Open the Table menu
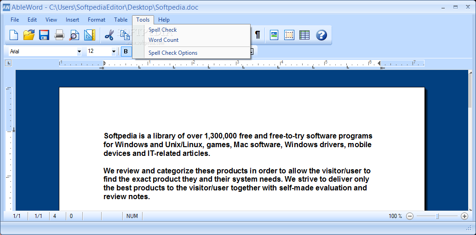Screen dimensions: 476x235 [121, 20]
